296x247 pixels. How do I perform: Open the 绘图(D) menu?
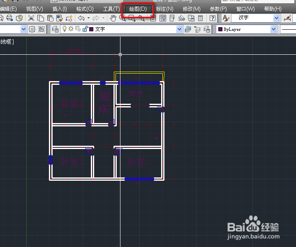[138, 9]
